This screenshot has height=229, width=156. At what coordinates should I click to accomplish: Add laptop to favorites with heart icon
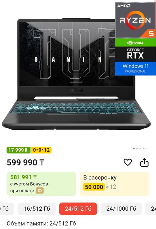(128, 162)
